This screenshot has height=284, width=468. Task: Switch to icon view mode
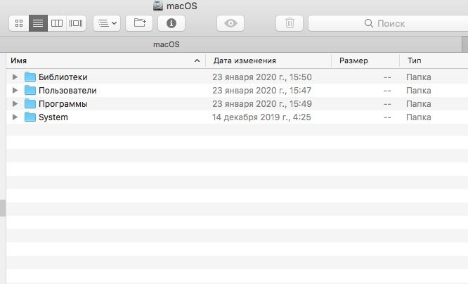pyautogui.click(x=18, y=23)
